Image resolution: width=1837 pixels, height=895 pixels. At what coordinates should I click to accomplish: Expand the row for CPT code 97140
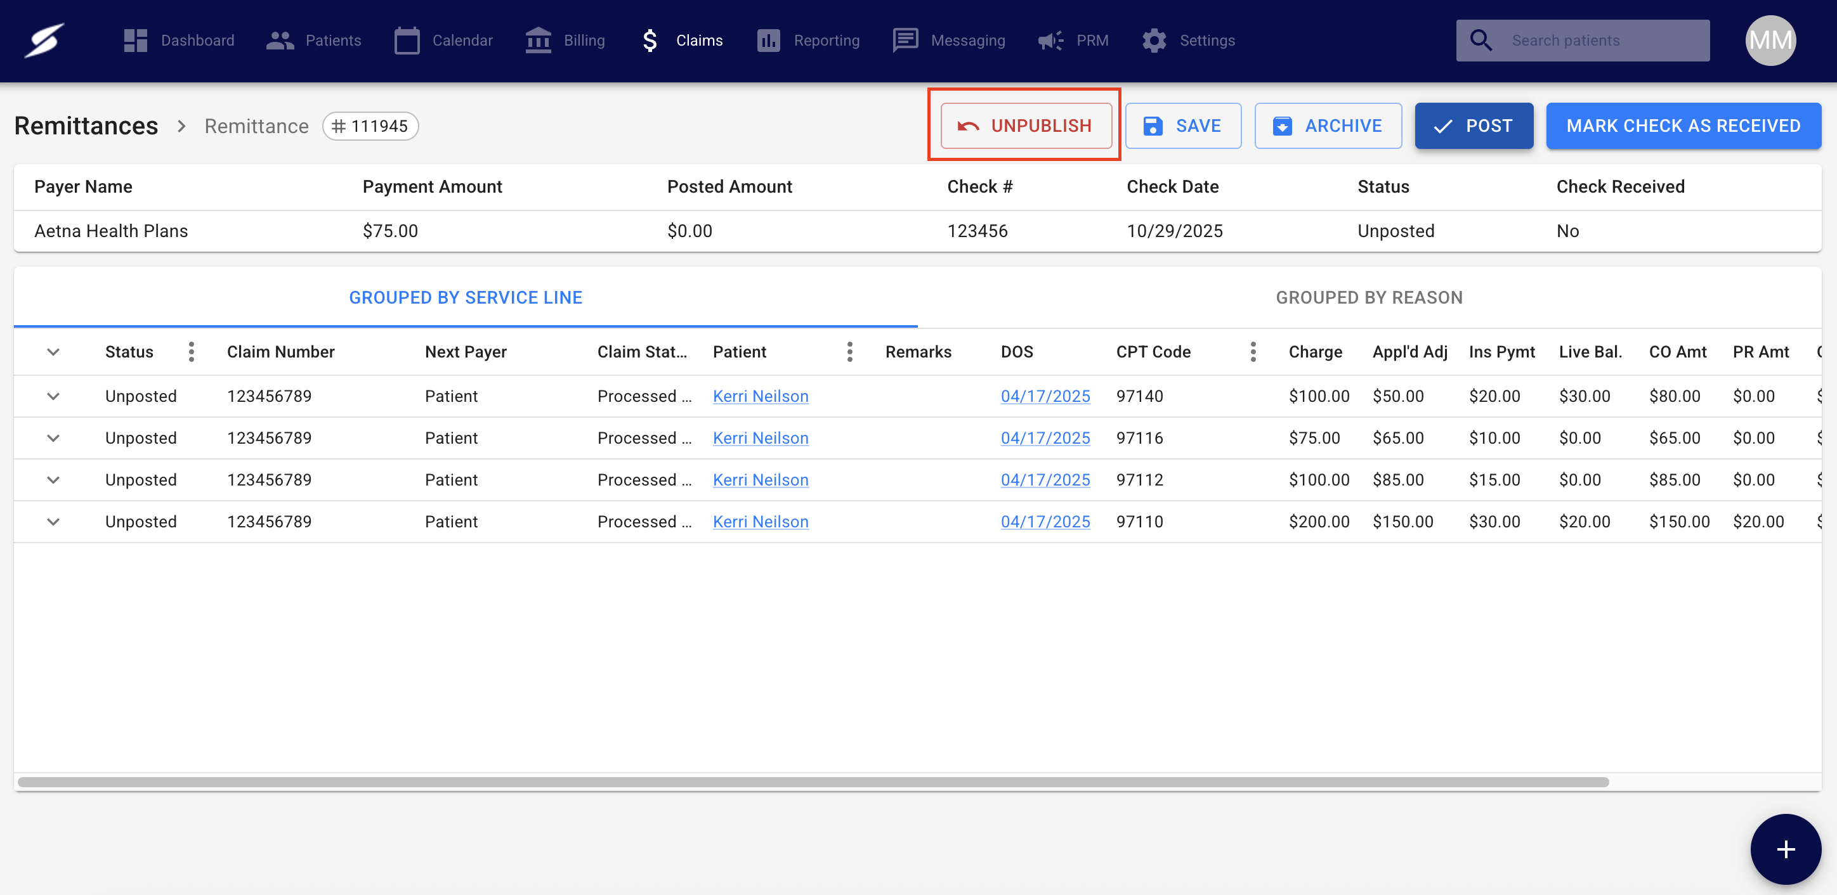(x=53, y=396)
